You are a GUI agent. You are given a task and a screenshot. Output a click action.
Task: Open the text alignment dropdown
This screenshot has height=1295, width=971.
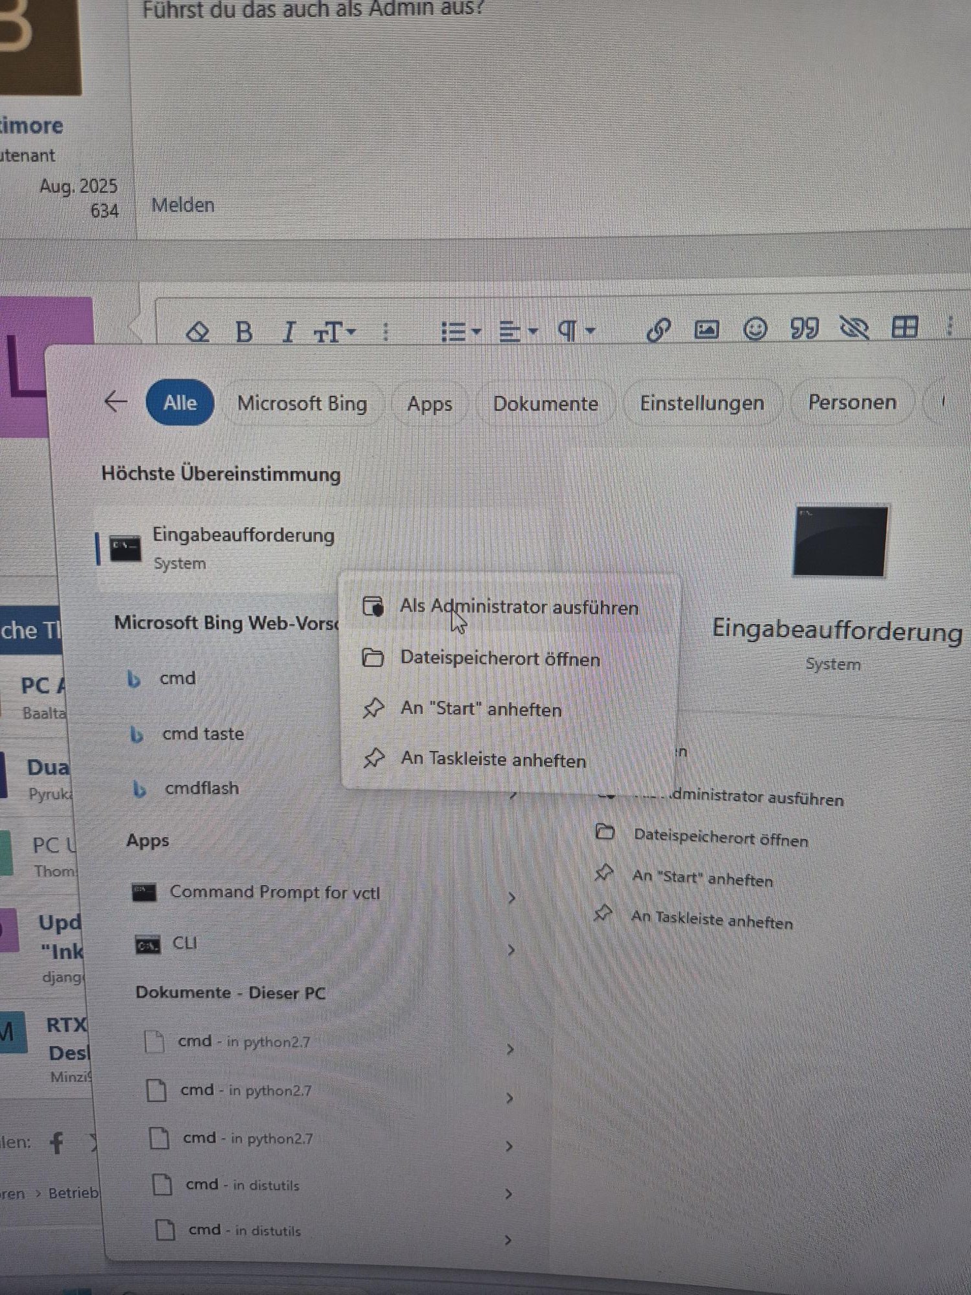pos(519,332)
